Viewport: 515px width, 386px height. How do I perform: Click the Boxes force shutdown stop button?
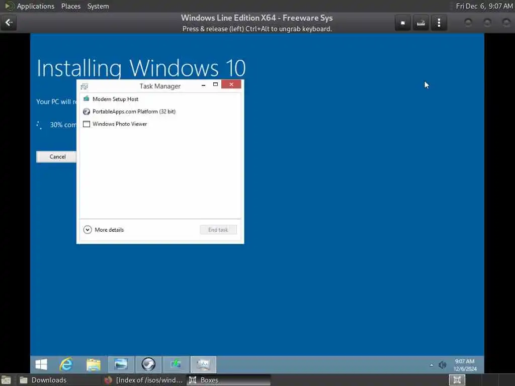click(403, 23)
